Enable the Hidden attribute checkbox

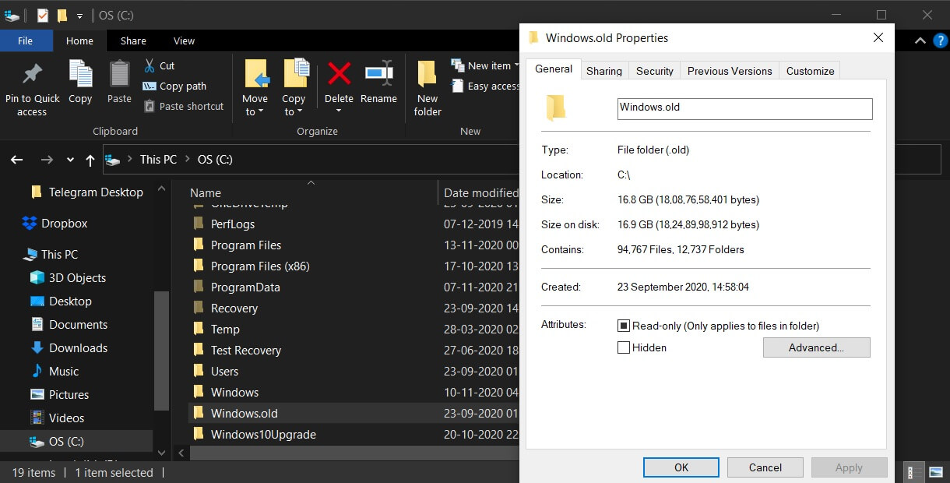click(x=624, y=347)
